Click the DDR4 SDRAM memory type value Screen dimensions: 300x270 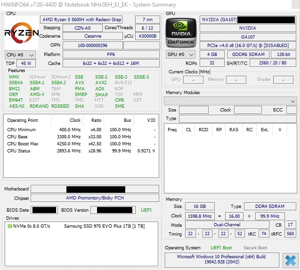[270, 206]
